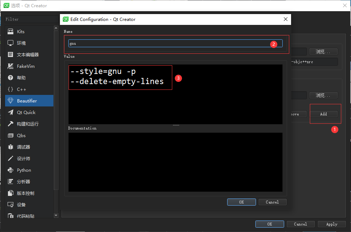The image size is (351, 232).
Task: Click OK in Edit Configuration dialog
Action: point(242,202)
